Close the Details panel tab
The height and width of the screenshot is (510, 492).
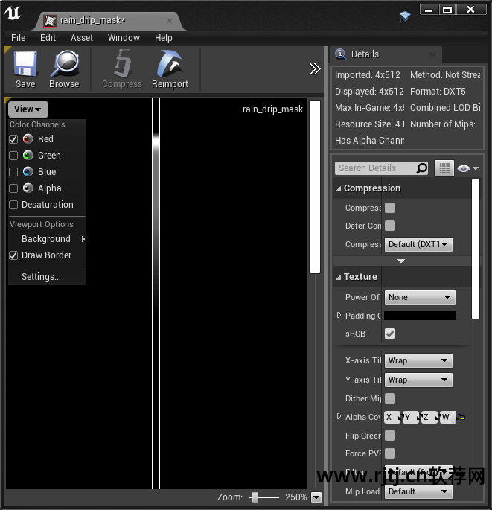(432, 54)
